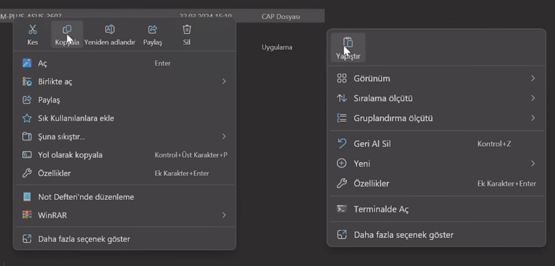Choose Sık Kullanılanlara ekle star entry
Viewport: 555px width, 266px height.
click(76, 118)
